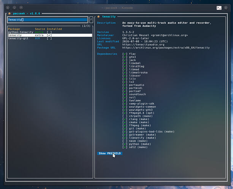The width and height of the screenshot is (233, 189).
Task: Click the lv2 dependency entry
Action: click(x=132, y=82)
